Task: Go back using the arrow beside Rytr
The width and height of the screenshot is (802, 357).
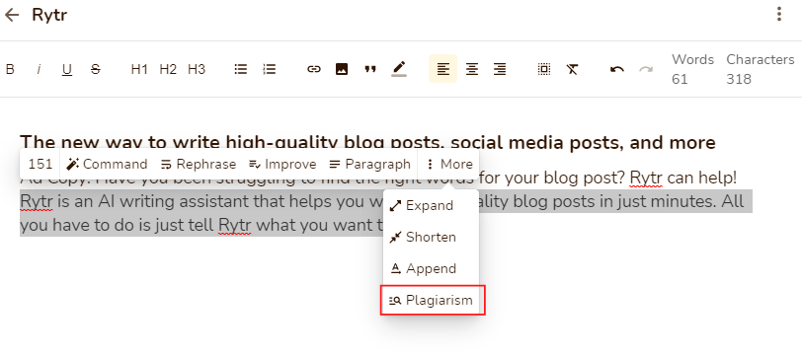Action: (x=11, y=15)
